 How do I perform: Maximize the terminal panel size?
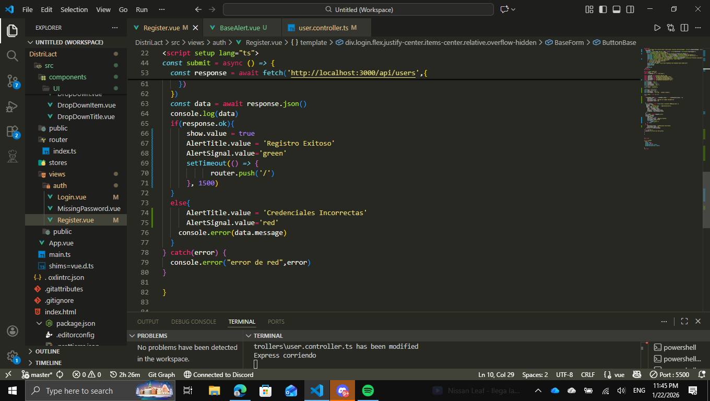point(684,322)
